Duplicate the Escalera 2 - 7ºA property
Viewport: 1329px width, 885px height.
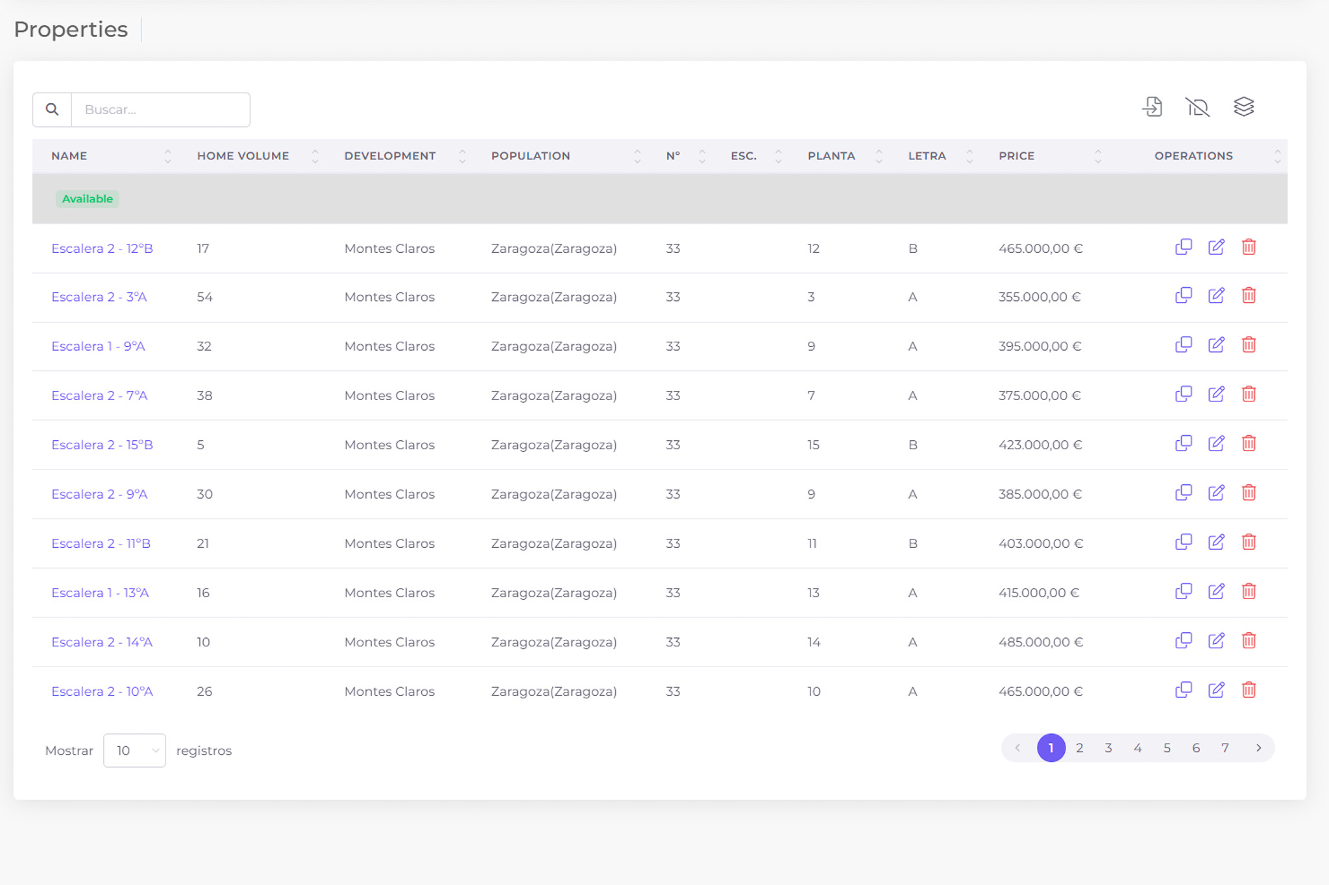pos(1184,394)
